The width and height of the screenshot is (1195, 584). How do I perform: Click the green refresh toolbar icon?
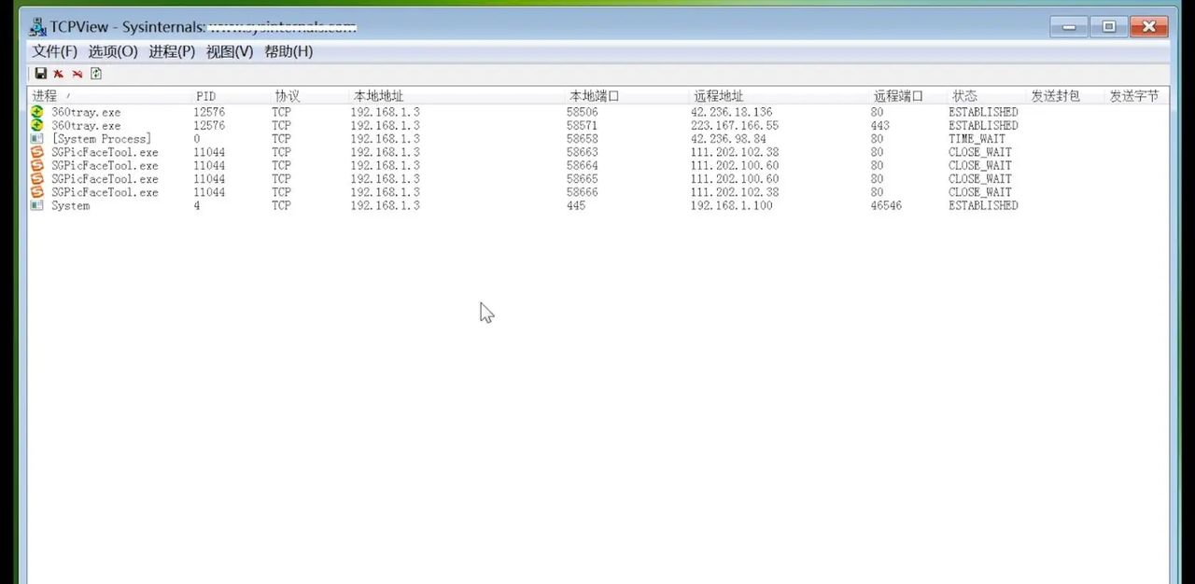pos(96,74)
